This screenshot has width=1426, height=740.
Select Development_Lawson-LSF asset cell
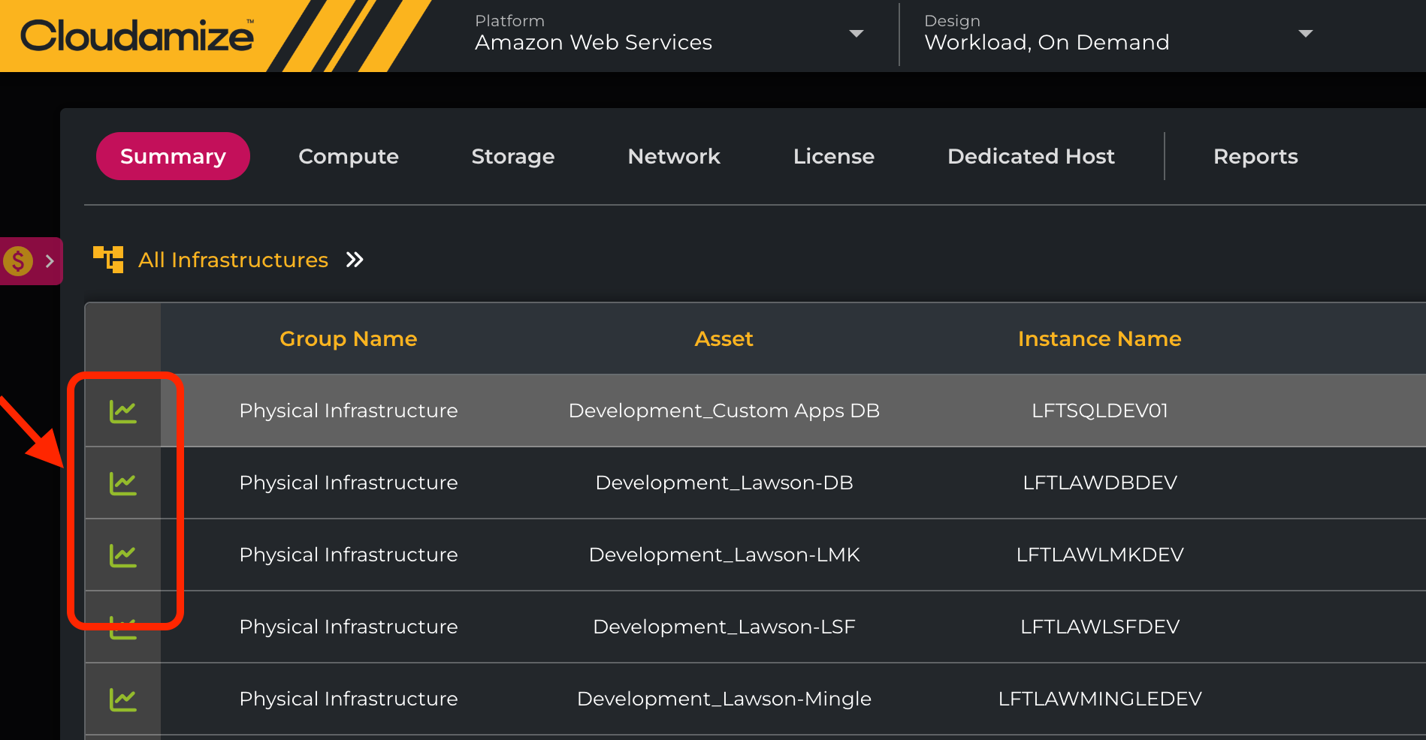(x=724, y=627)
